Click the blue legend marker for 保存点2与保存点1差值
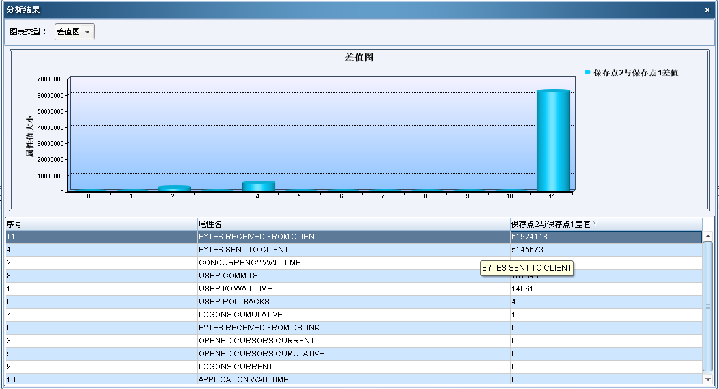The width and height of the screenshot is (719, 389). [587, 72]
